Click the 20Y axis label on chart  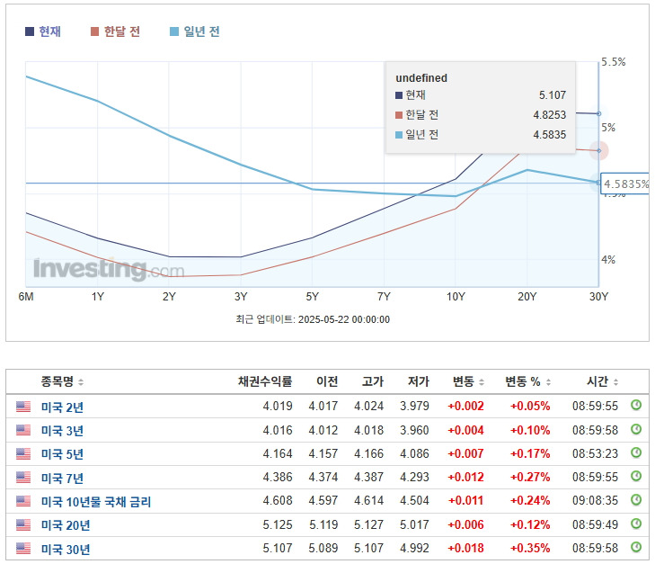(527, 297)
